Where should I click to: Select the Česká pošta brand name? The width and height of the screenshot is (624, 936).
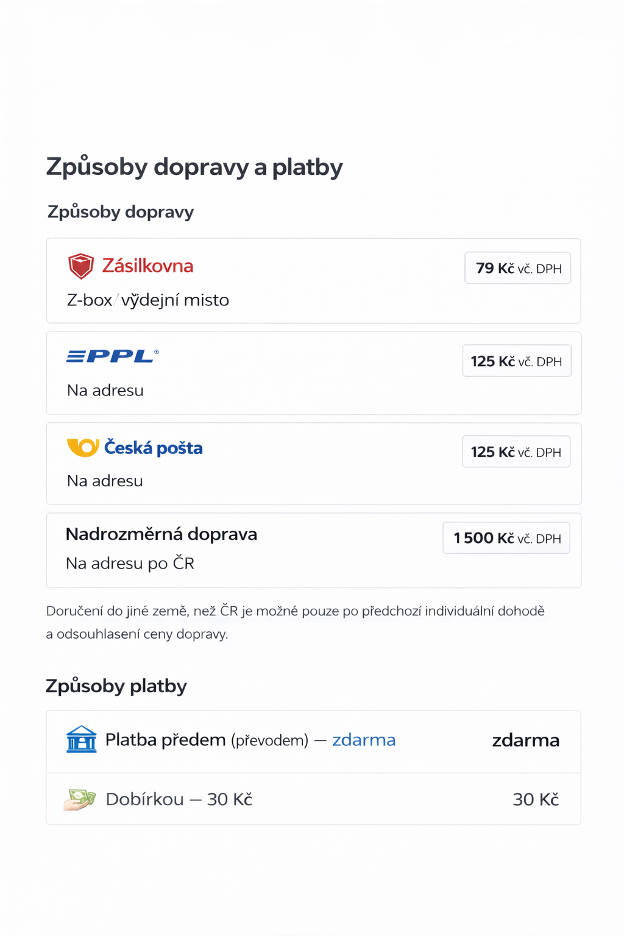154,447
